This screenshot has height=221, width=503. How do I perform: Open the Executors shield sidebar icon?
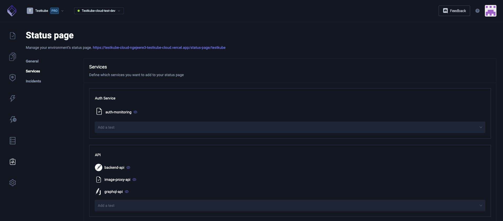13,78
